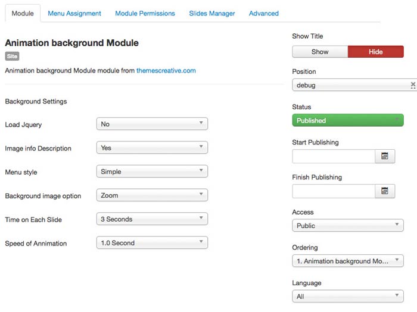The height and width of the screenshot is (312, 417).
Task: Switch to the Menu Assignment tab
Action: coord(74,13)
